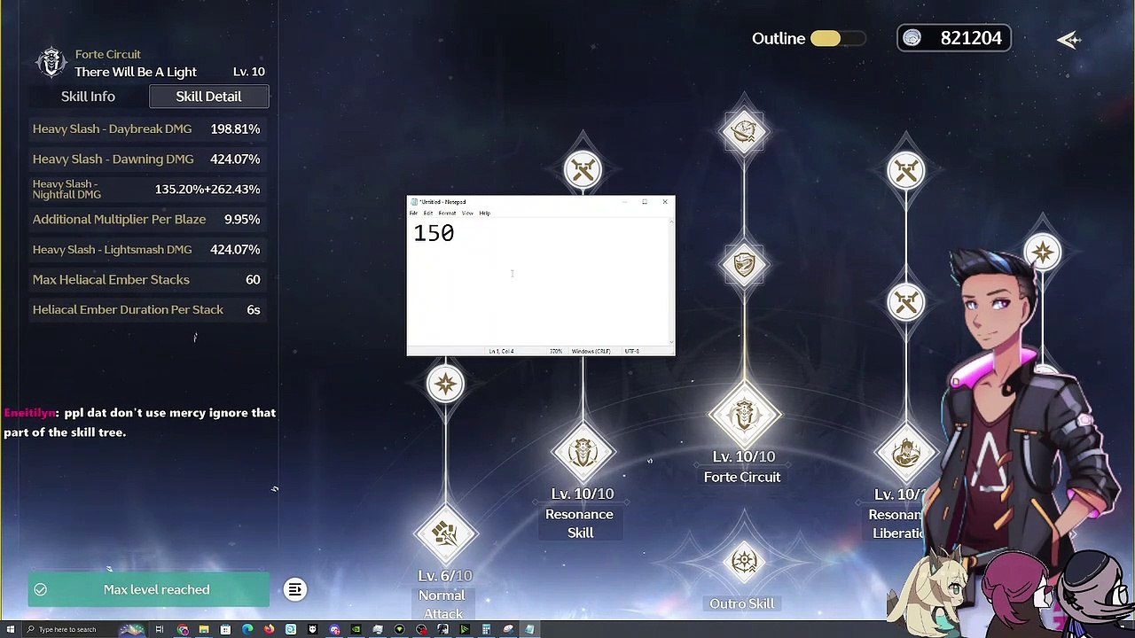Screen dimensions: 1135x638
Task: Click the shell credit currency icon
Action: (912, 38)
